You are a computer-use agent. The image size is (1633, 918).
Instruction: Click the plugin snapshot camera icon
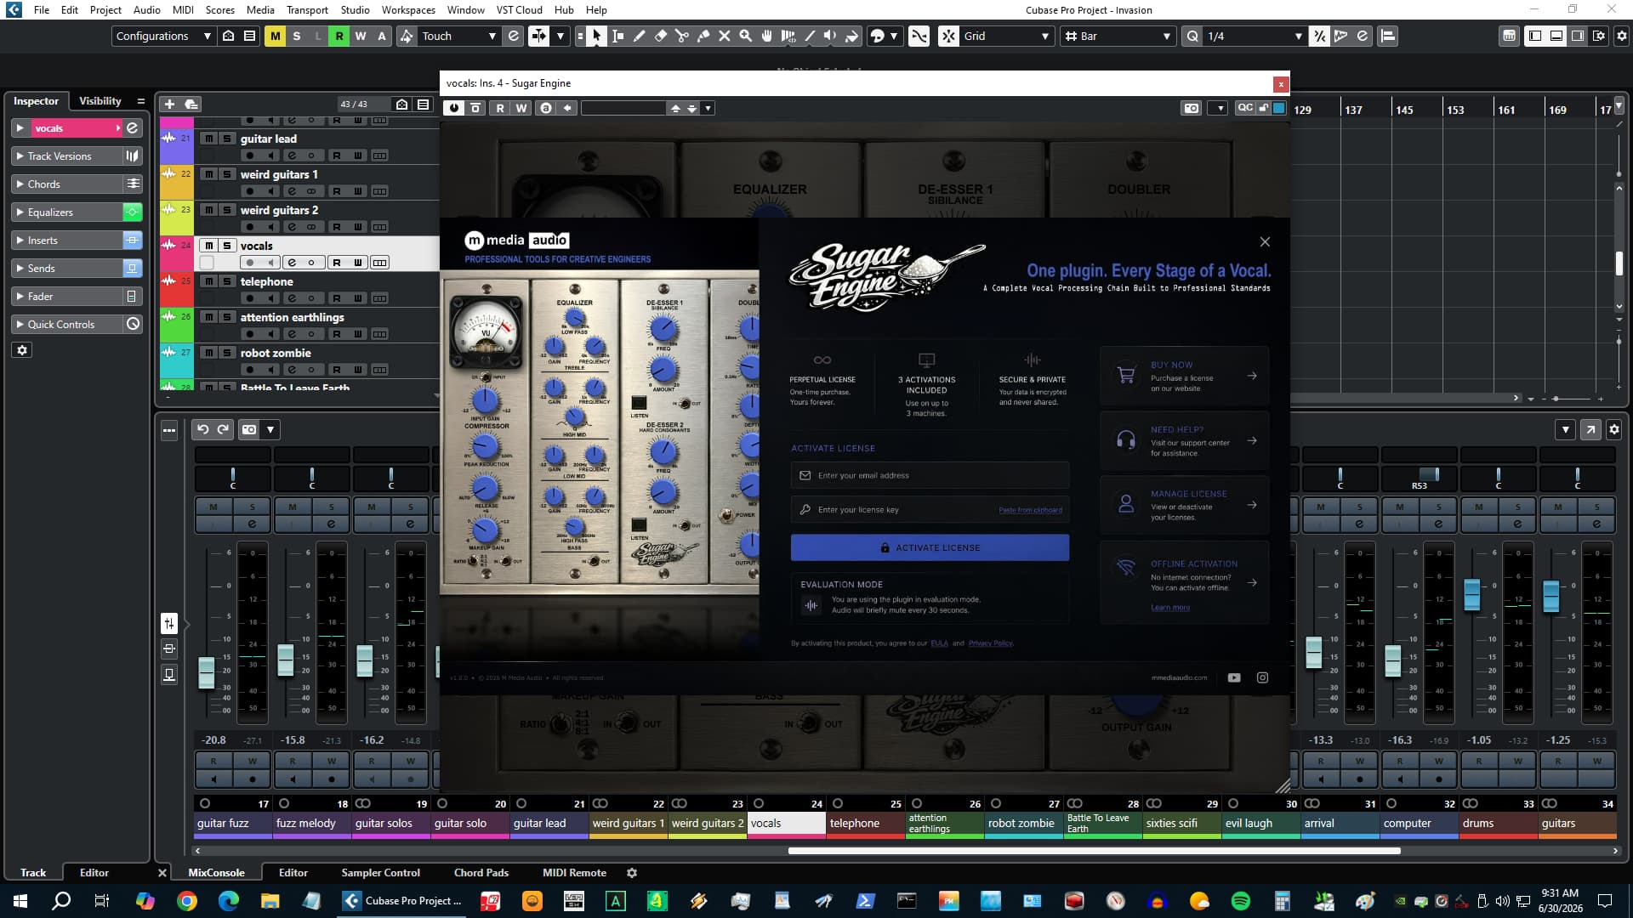point(1192,108)
